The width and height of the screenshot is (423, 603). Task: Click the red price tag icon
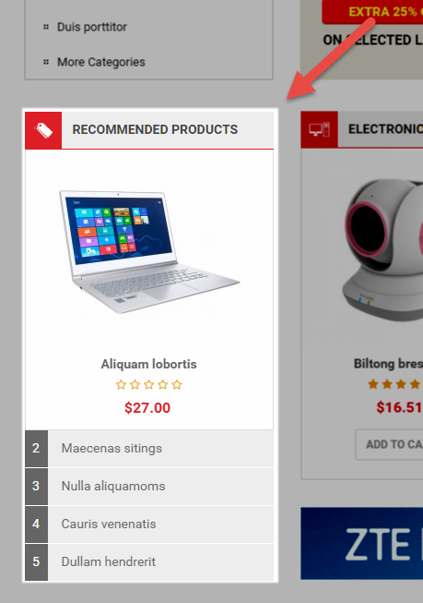tap(43, 130)
